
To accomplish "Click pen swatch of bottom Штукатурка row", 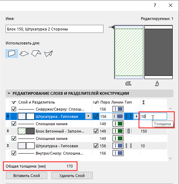I will pyautogui.click(x=118, y=146).
